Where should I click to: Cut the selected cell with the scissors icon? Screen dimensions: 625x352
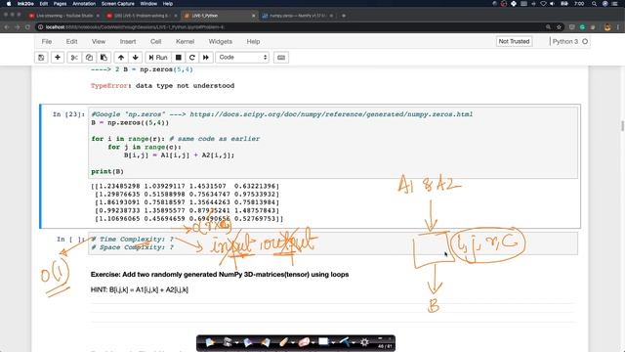tap(74, 58)
